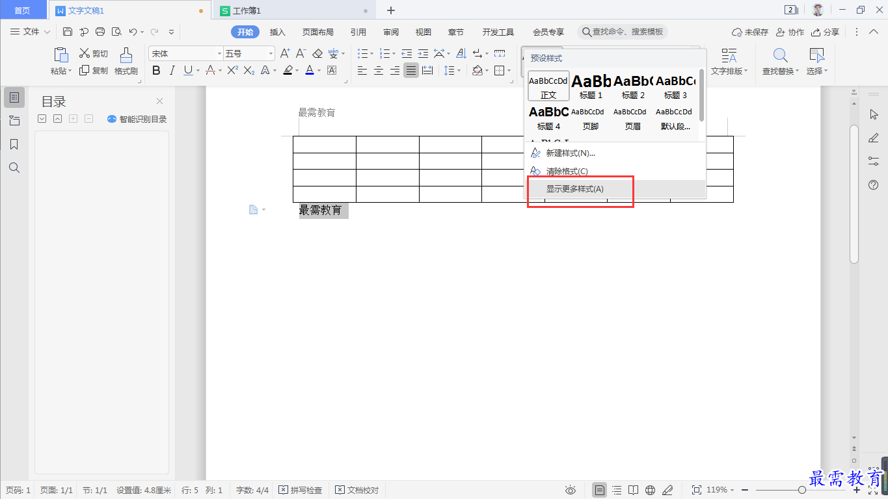This screenshot has width=888, height=499.
Task: Click the Undo arrow icon
Action: (x=133, y=32)
